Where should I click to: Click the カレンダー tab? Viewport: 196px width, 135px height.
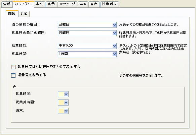point(23,4)
